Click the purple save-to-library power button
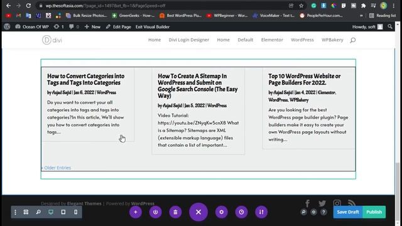 pyautogui.click(x=155, y=212)
